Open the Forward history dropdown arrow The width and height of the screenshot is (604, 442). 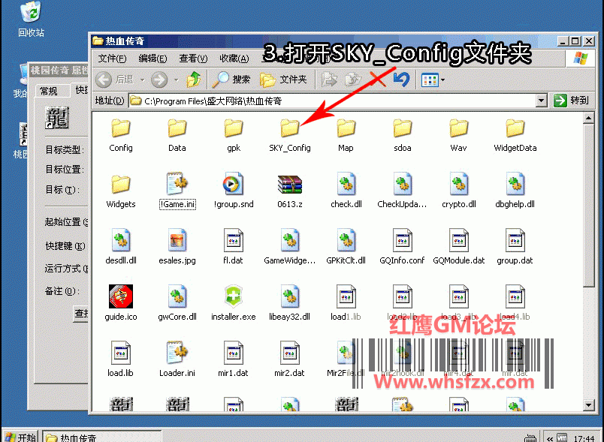tap(176, 80)
